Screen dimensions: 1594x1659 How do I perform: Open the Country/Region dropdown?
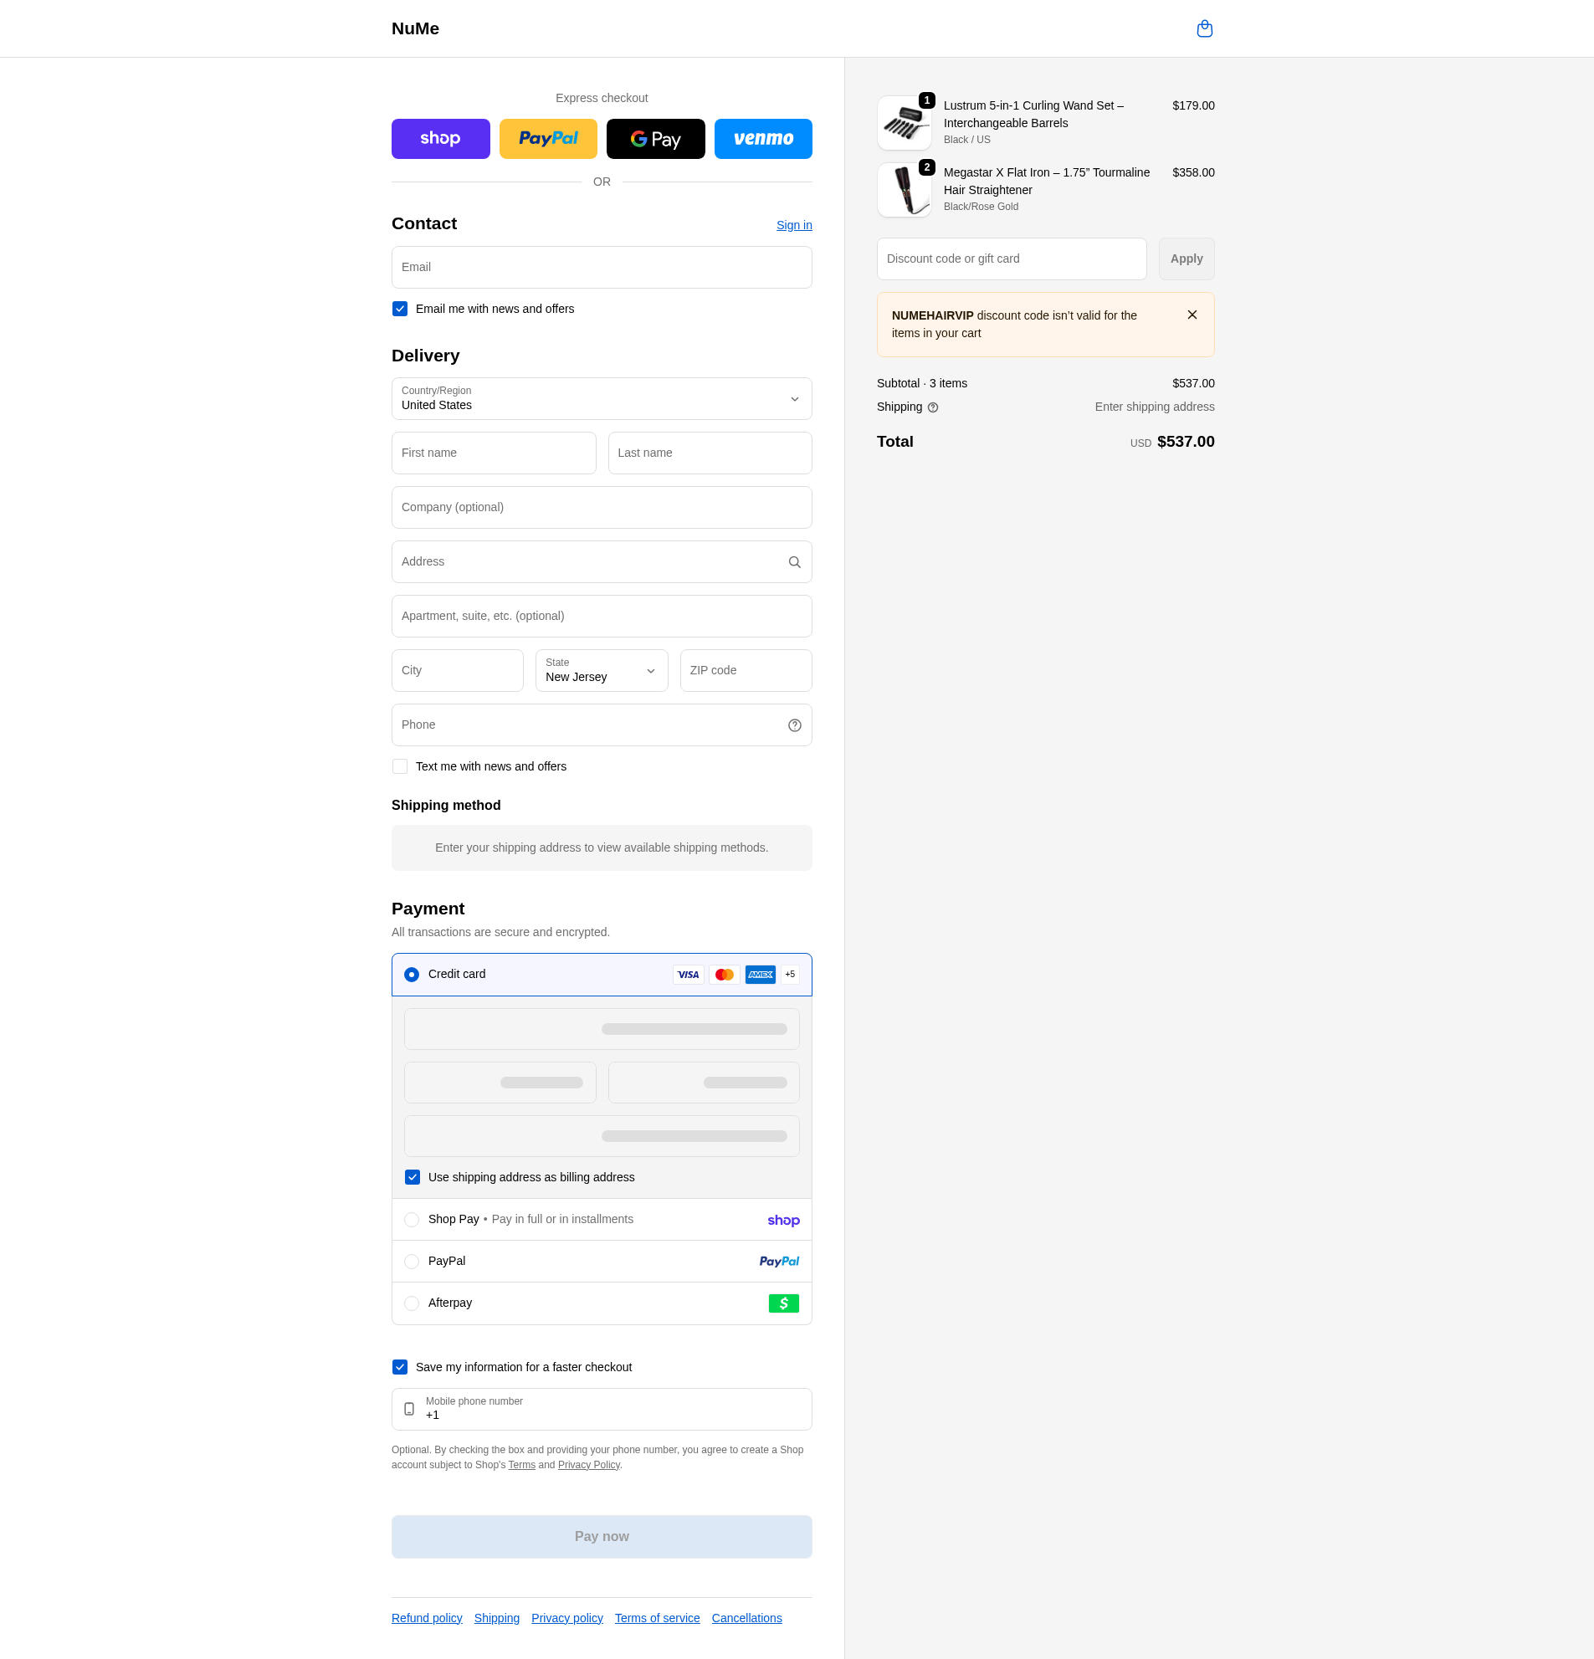[x=601, y=399]
